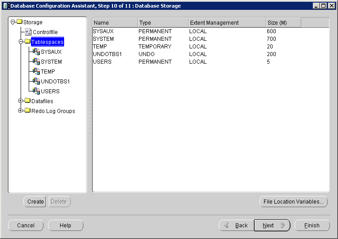Viewport: 338px width, 239px height.
Task: Click the Tablespaces folder icon
Action: tap(27, 41)
